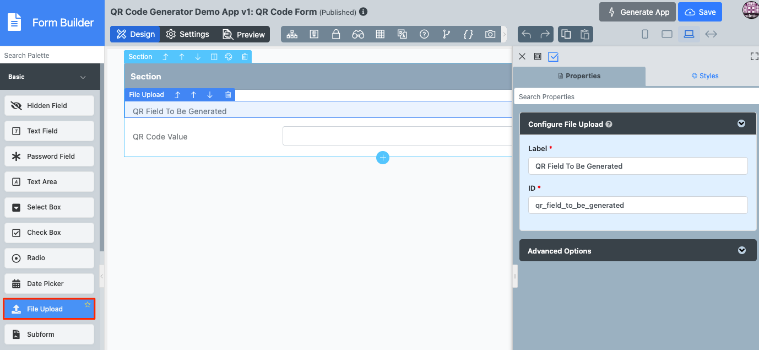759x350 pixels.
Task: Click the curly braces JSON icon
Action: click(x=468, y=34)
